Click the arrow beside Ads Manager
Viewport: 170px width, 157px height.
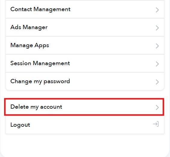(x=157, y=28)
